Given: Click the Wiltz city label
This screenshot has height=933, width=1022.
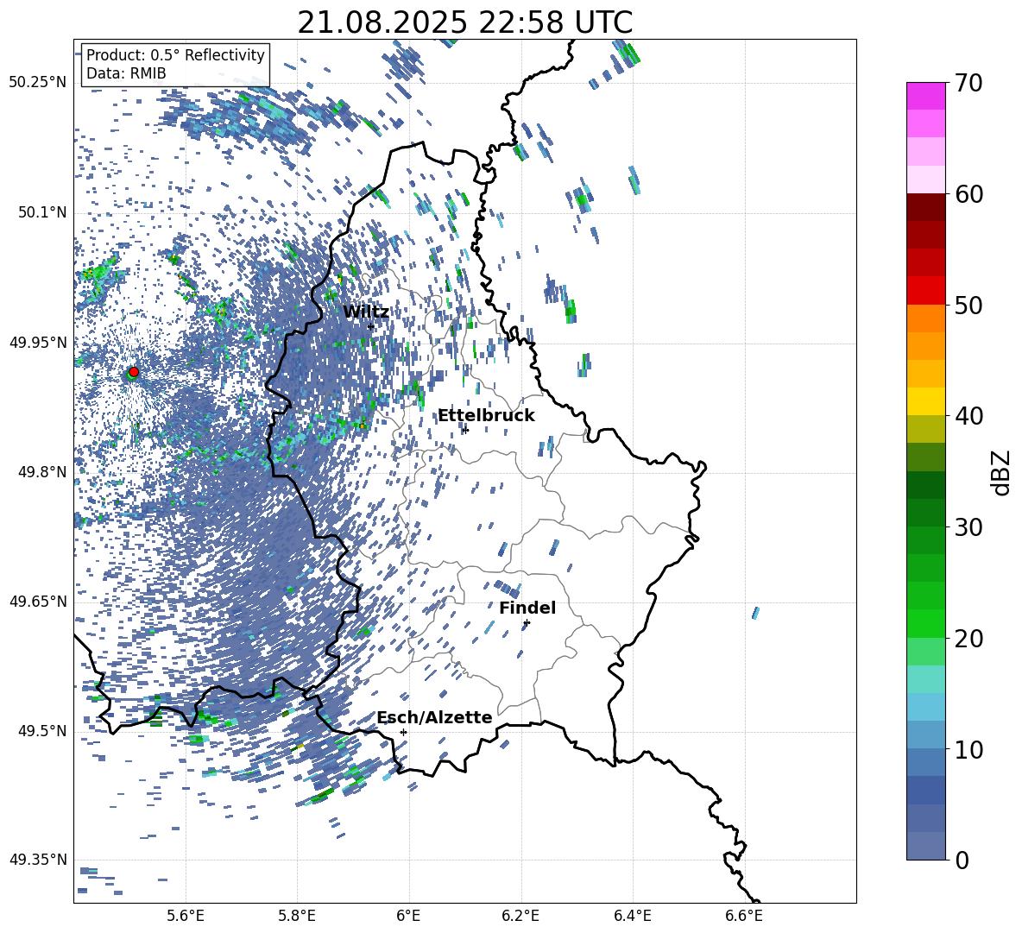Looking at the screenshot, I should (366, 312).
